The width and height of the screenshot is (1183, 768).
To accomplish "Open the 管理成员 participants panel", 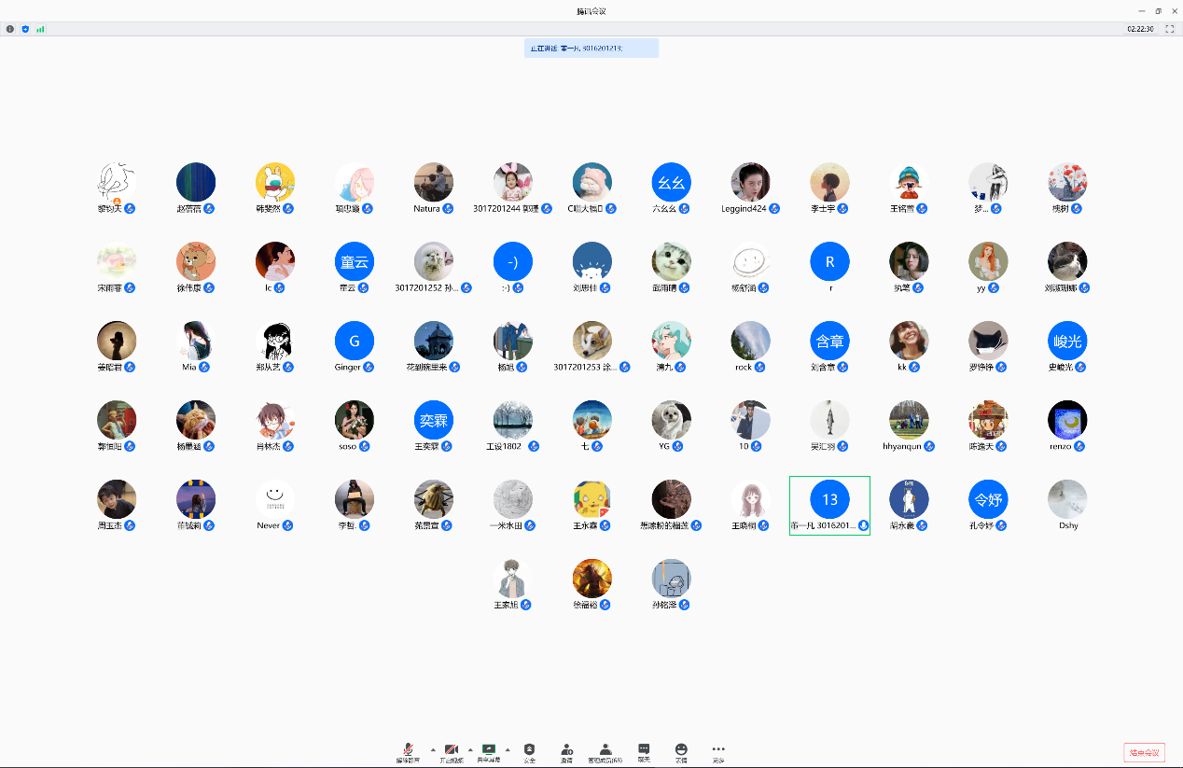I will pos(605,752).
